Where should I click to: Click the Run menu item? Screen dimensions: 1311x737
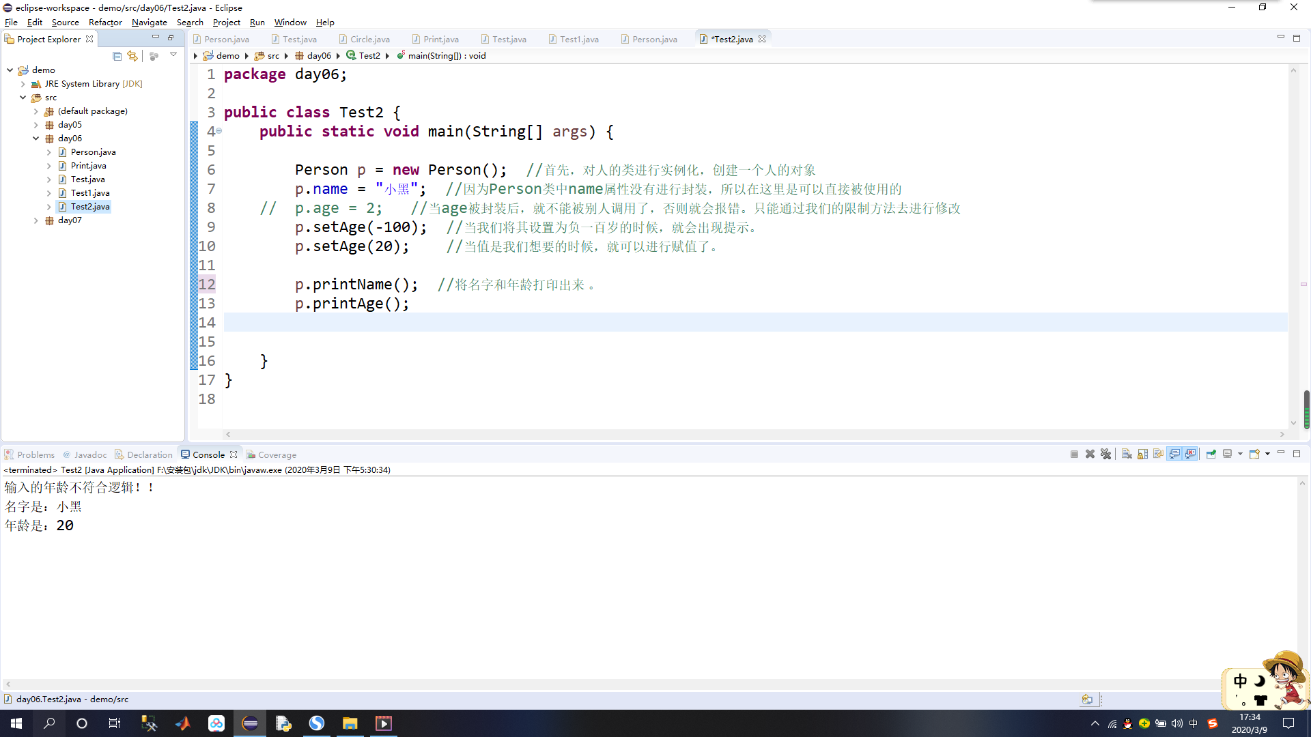tap(257, 22)
